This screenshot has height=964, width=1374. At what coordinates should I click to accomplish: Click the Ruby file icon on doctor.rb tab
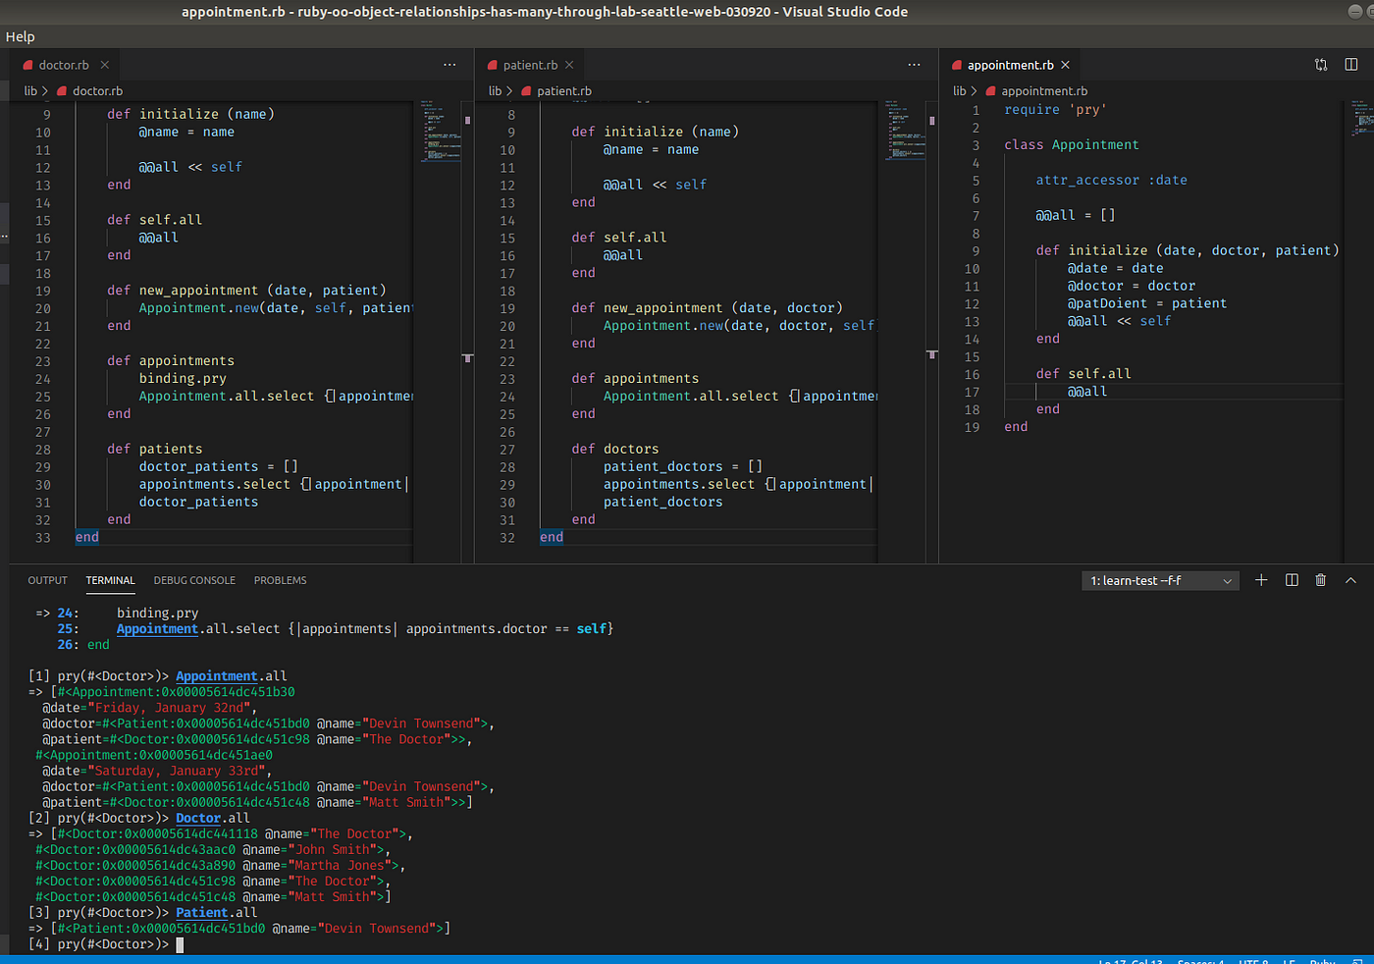tap(27, 65)
